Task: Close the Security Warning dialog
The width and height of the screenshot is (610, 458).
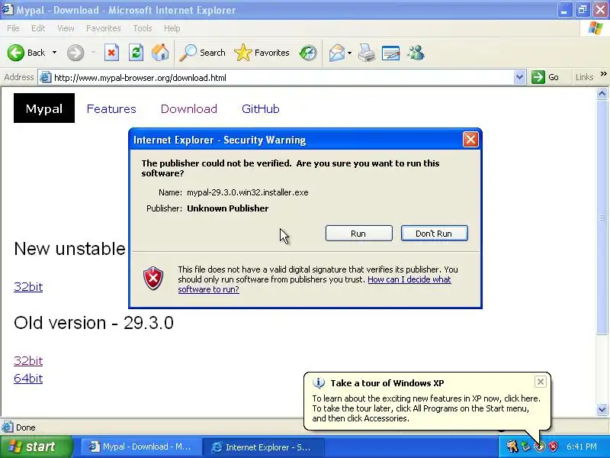Action: point(470,140)
